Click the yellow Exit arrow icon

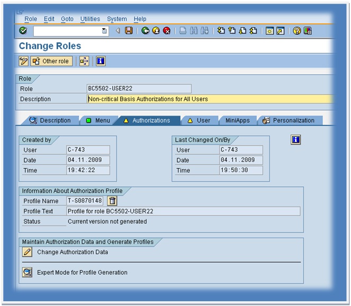click(156, 31)
